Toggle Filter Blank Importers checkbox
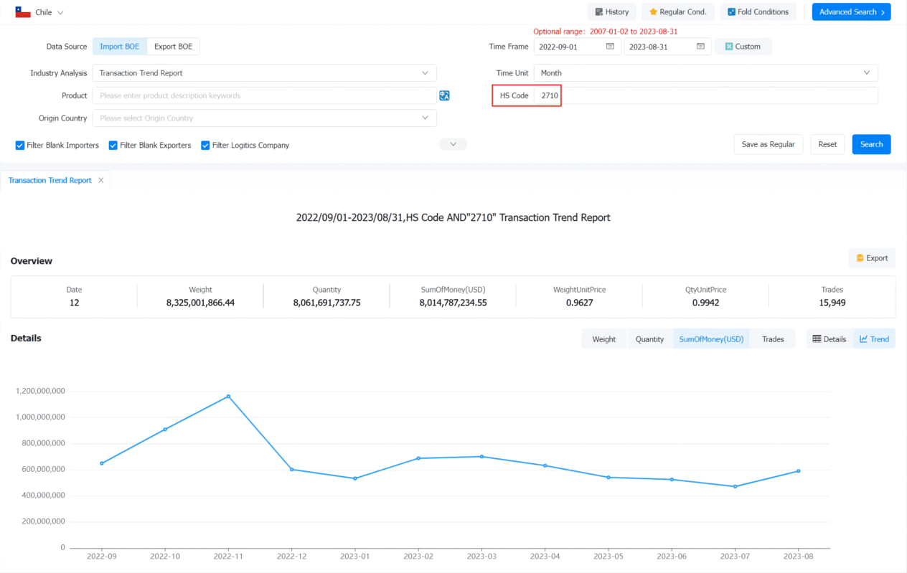This screenshot has height=573, width=907. coord(20,146)
